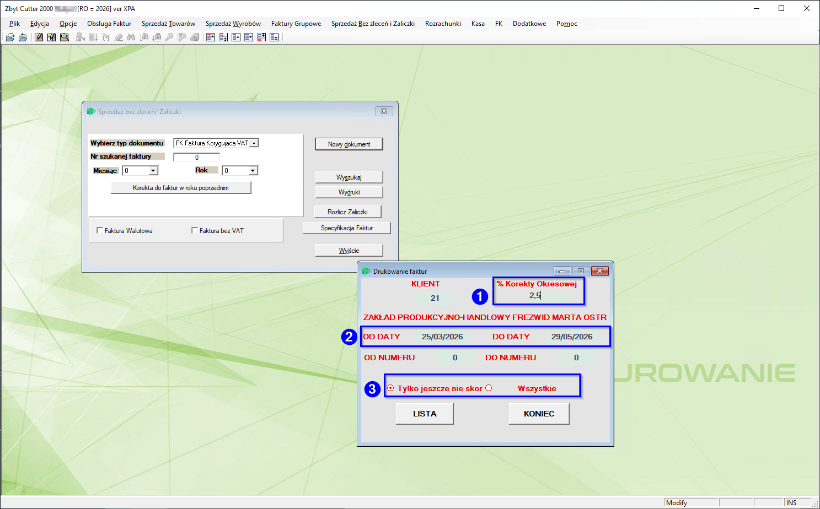
Task: Click the Nowy dokument button
Action: 349,144
